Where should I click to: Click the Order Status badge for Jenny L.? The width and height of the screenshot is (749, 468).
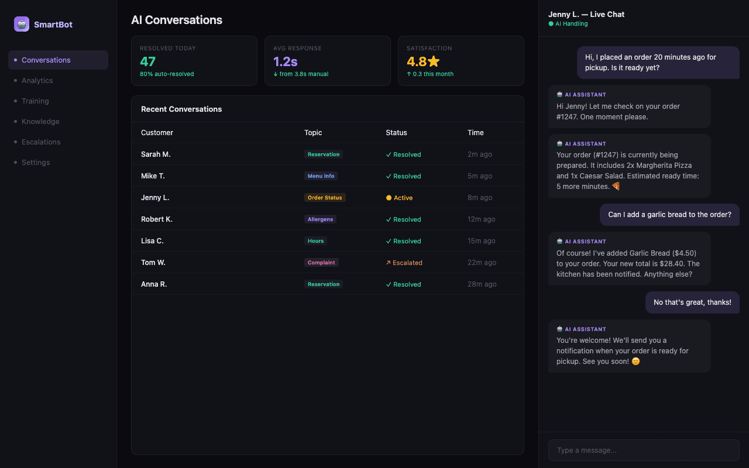click(x=325, y=197)
